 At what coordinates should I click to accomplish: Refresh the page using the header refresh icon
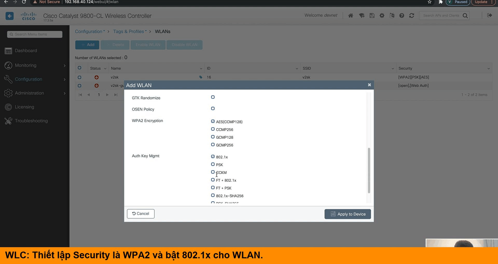coord(412,16)
